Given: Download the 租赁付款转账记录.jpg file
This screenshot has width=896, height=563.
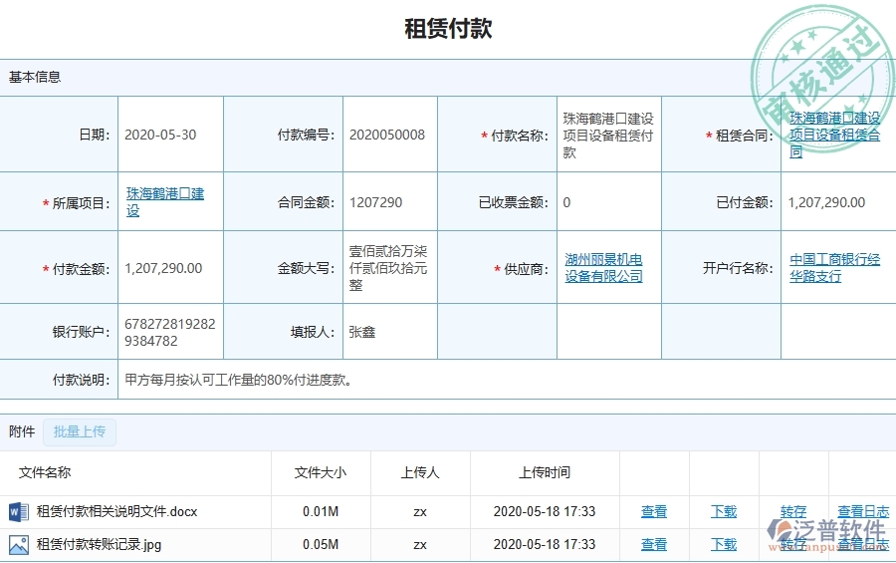Looking at the screenshot, I should 724,545.
